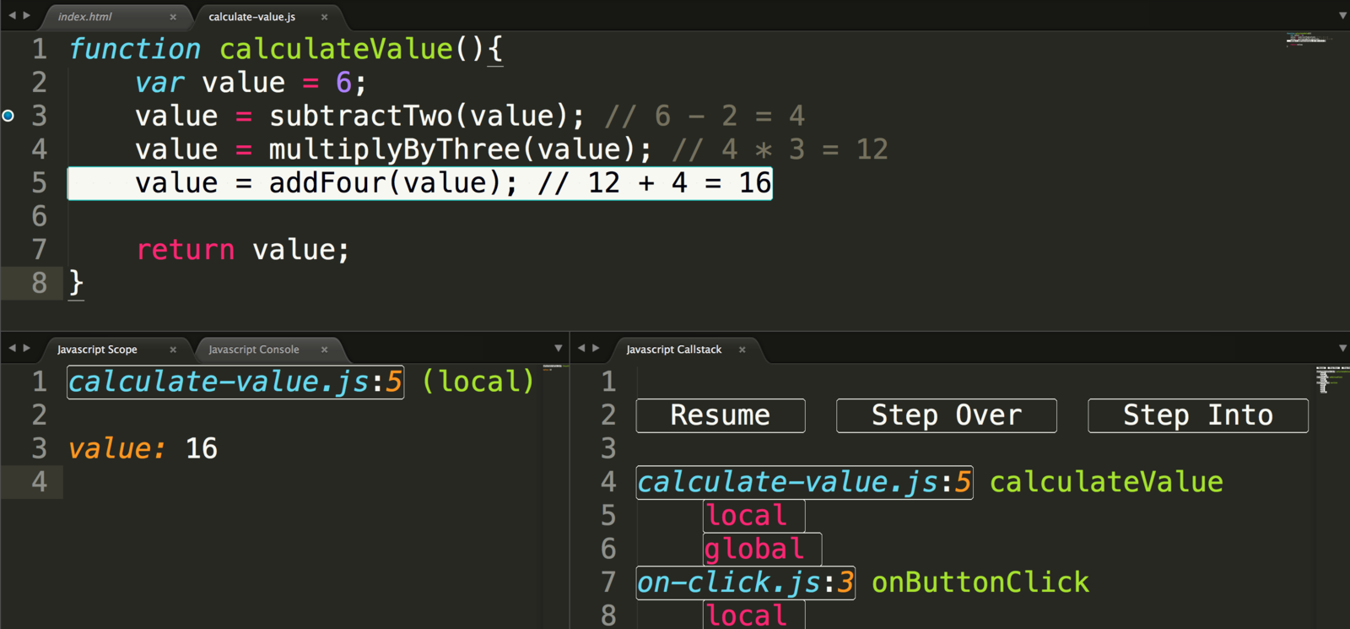Click the onButtonClick function name in callstack
1350x629 pixels.
[x=980, y=583]
